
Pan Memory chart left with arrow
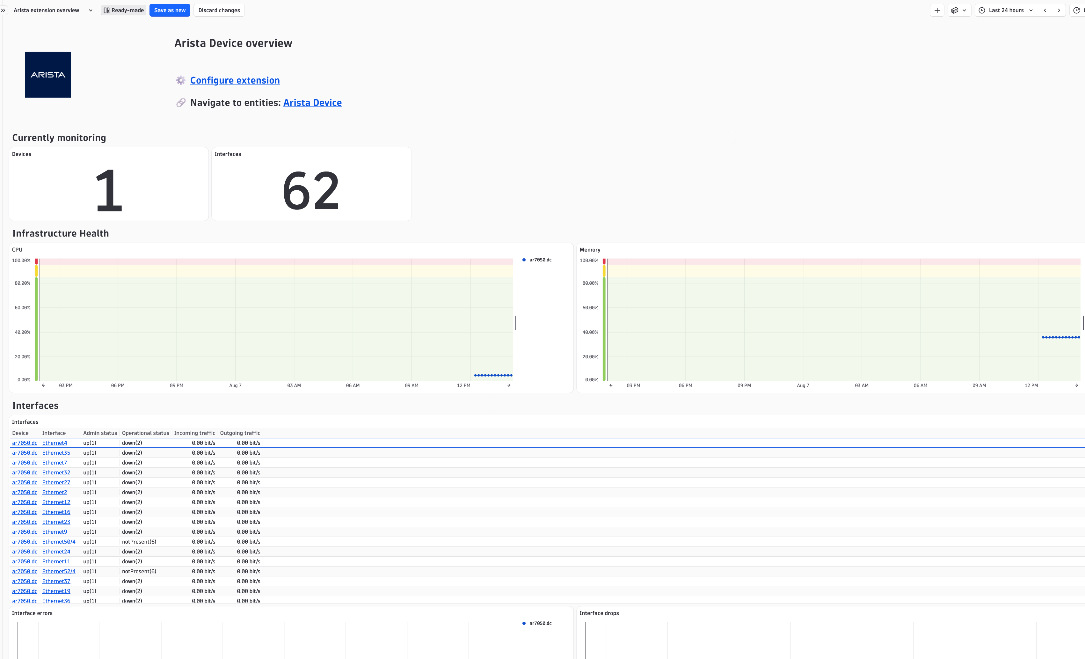611,385
